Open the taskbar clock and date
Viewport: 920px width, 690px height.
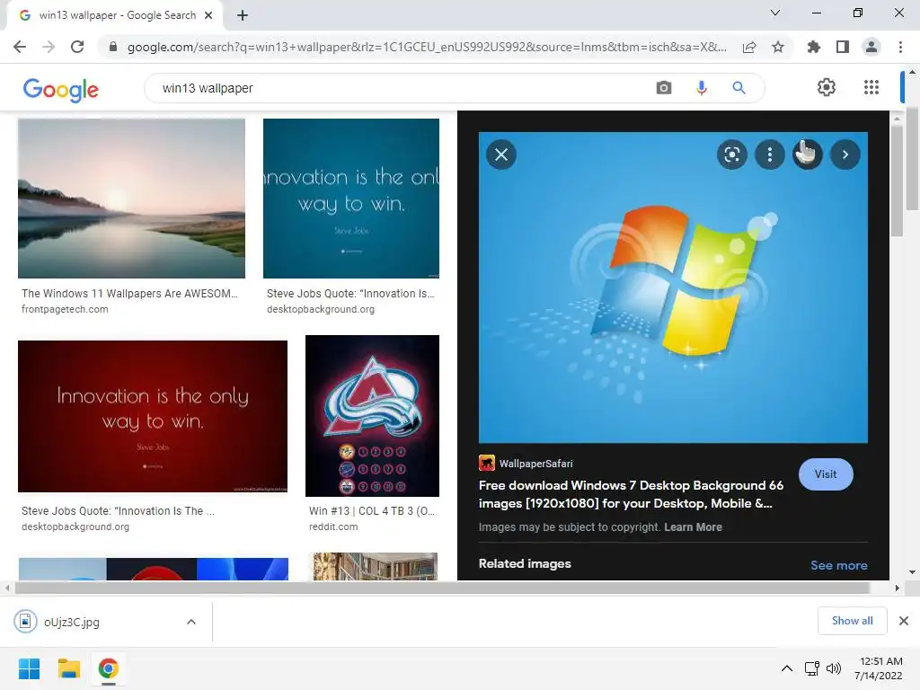coord(878,668)
